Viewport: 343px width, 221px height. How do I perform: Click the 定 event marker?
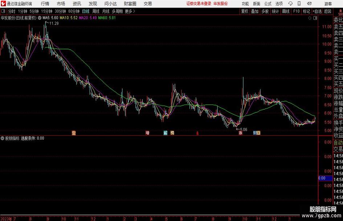(x=74, y=133)
